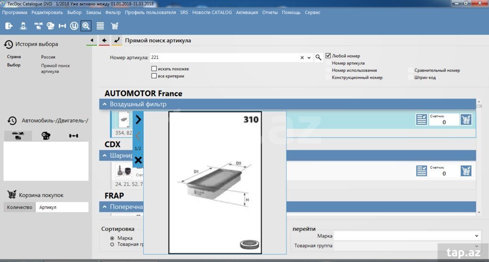Collapse the 'Воздушный фильтр' group
The image size is (489, 262).
[104, 104]
